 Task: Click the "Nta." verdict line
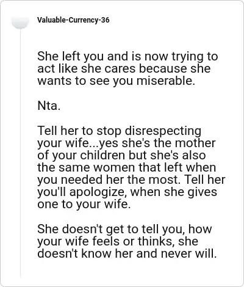click(49, 106)
